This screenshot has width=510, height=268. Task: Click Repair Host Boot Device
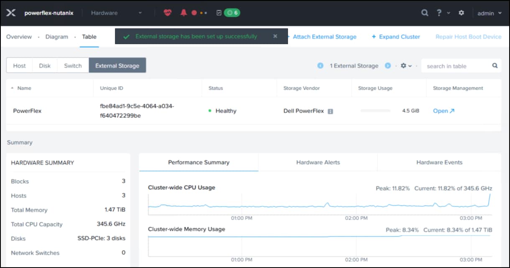[469, 37]
